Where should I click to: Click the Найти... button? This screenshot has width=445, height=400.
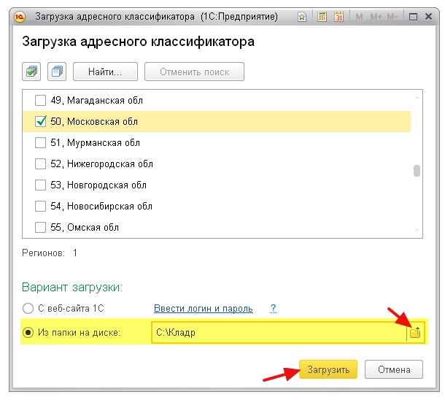pos(105,72)
